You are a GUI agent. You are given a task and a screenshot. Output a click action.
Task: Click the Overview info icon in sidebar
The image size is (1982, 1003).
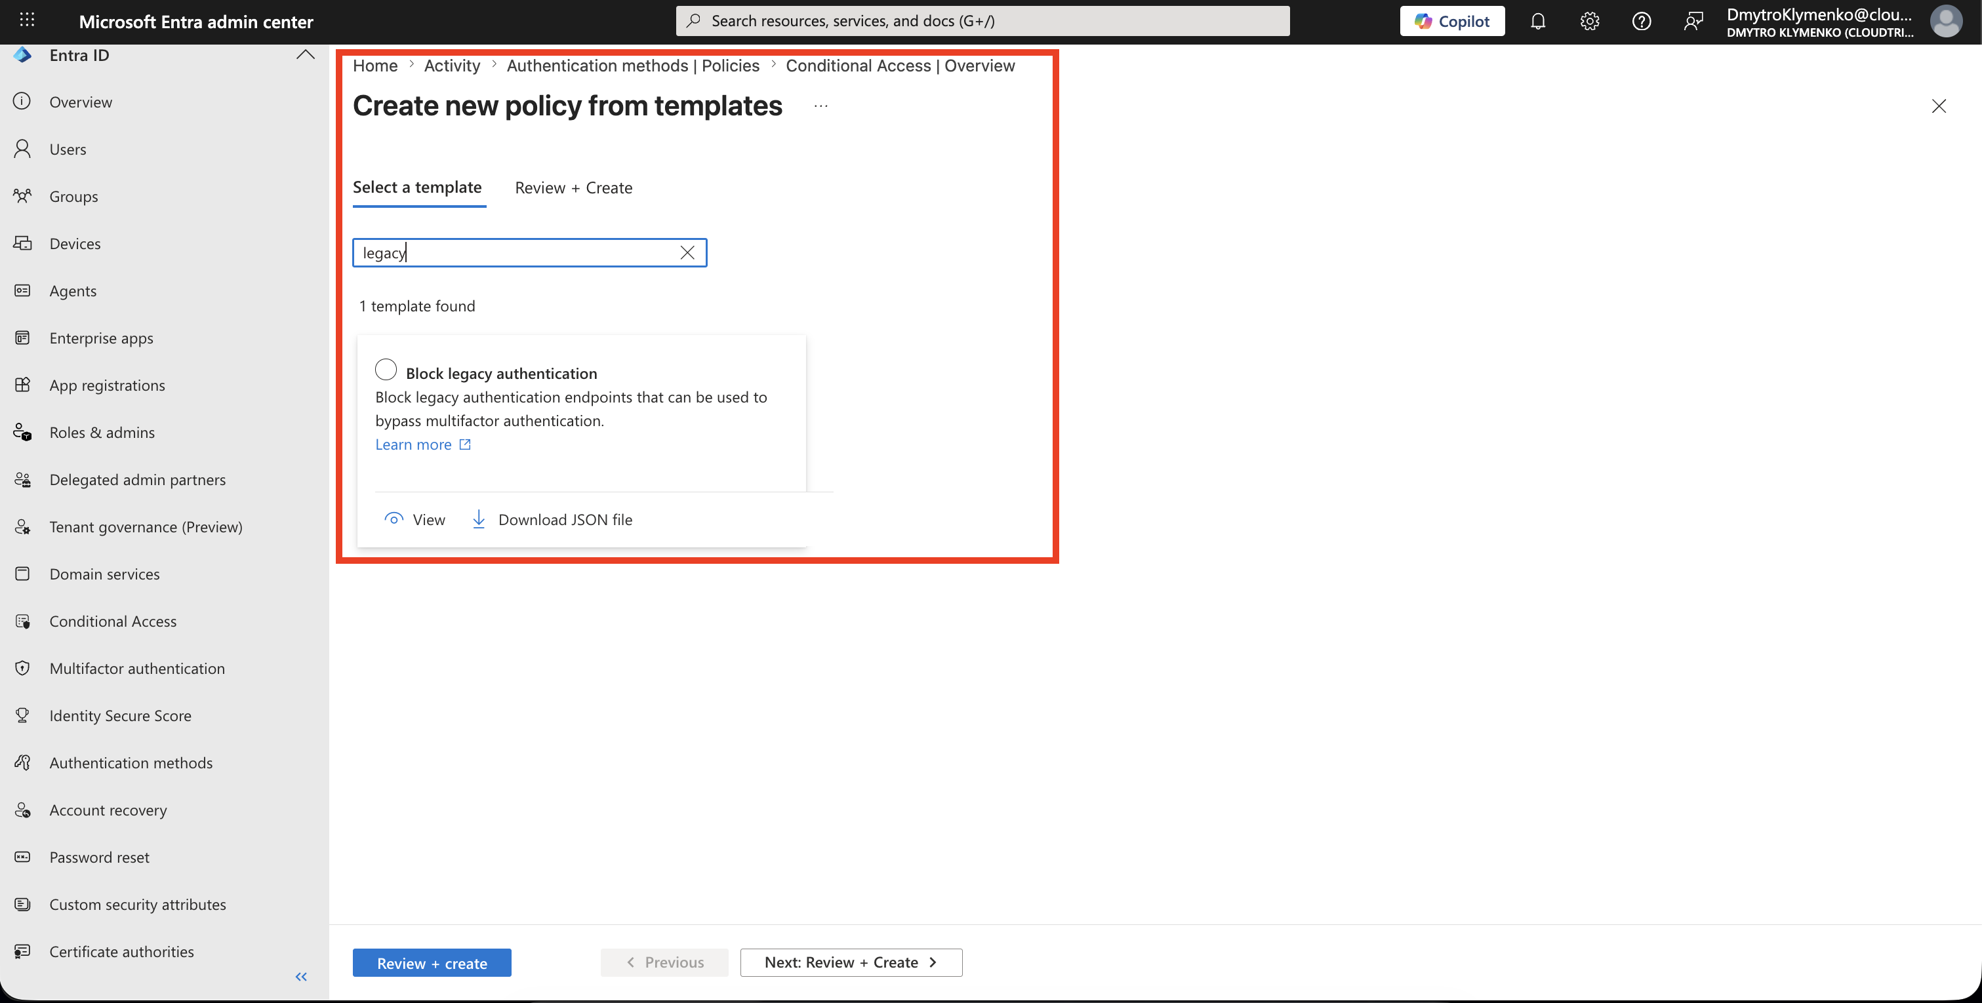[22, 102]
